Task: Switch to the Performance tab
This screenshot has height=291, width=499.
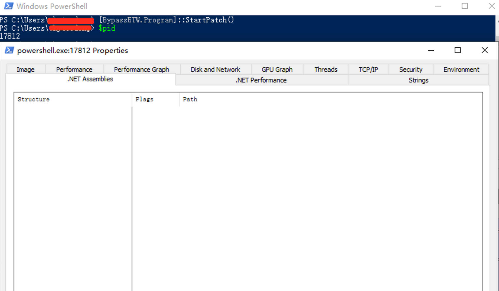Action: point(74,70)
